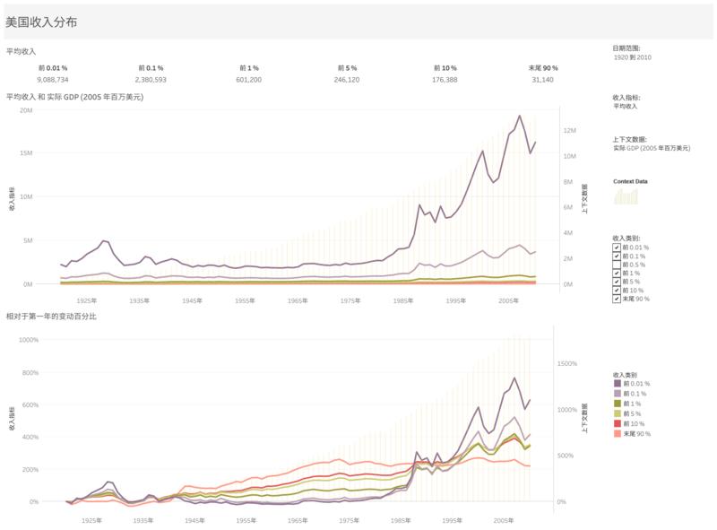Screen dimensions: 717x530
Task: Select the 平均收入 table header
Action: pyautogui.click(x=22, y=51)
